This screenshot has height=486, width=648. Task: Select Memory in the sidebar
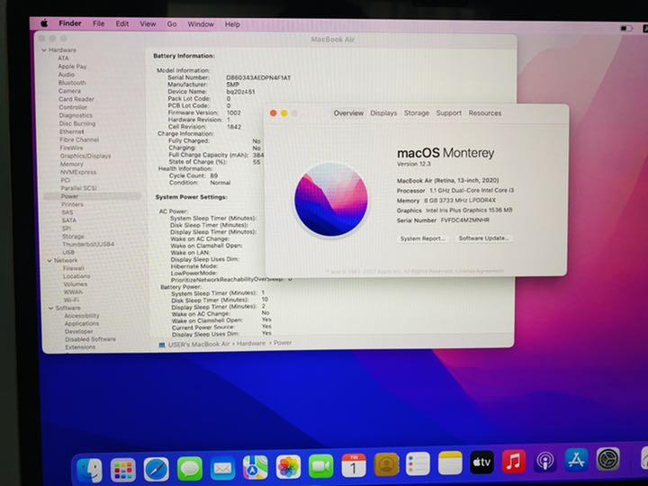(71, 164)
